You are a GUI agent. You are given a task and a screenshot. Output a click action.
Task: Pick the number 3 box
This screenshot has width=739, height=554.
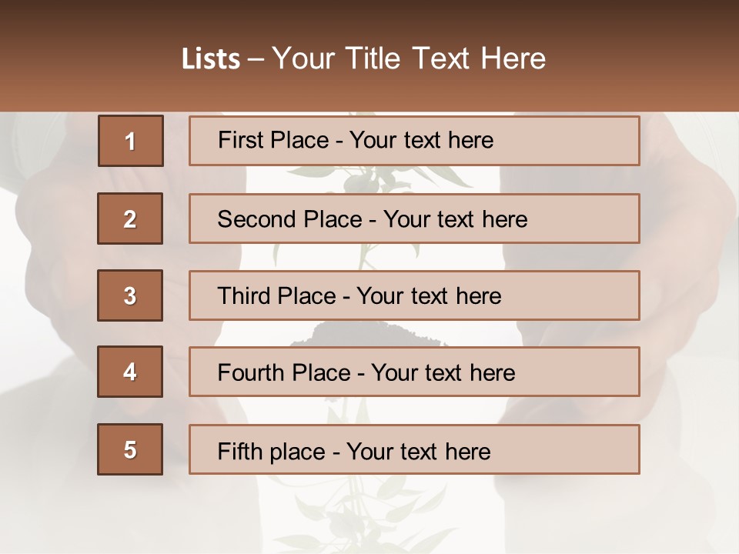[130, 295]
